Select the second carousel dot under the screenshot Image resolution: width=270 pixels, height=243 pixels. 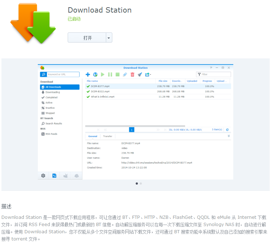tap(141, 184)
